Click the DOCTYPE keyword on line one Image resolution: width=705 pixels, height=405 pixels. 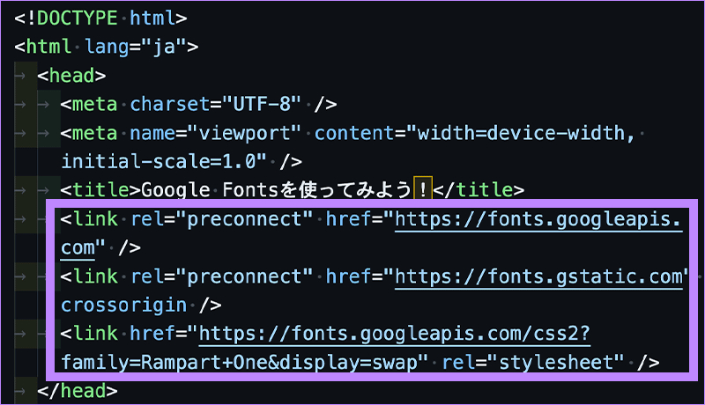[77, 18]
